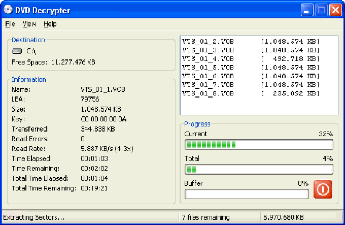The height and width of the screenshot is (225, 345).
Task: Click the Size value 1.048.574 KB
Action: (x=101, y=109)
